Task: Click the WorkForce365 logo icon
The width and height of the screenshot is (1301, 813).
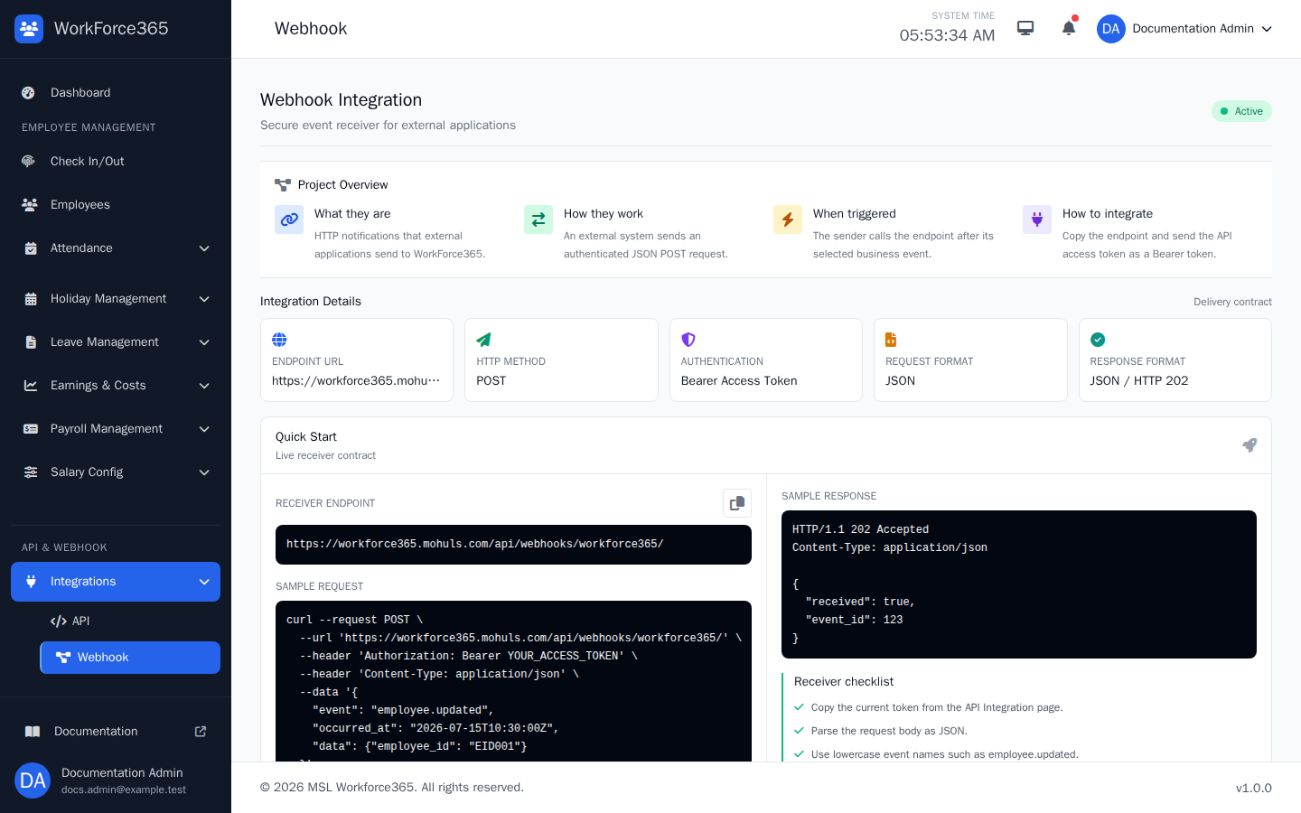Action: point(29,29)
